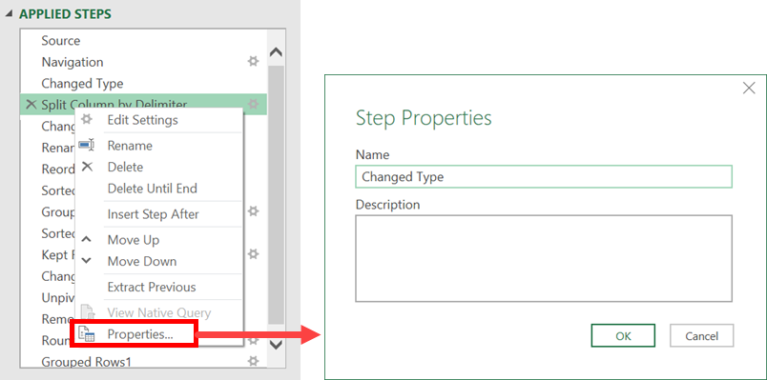Click the Delete X menu icon

pos(87,167)
